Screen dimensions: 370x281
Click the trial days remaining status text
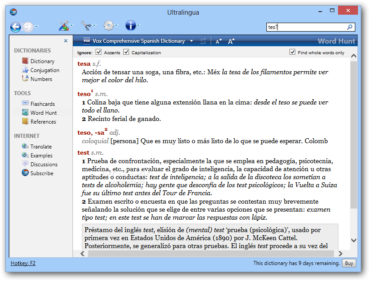click(x=297, y=263)
